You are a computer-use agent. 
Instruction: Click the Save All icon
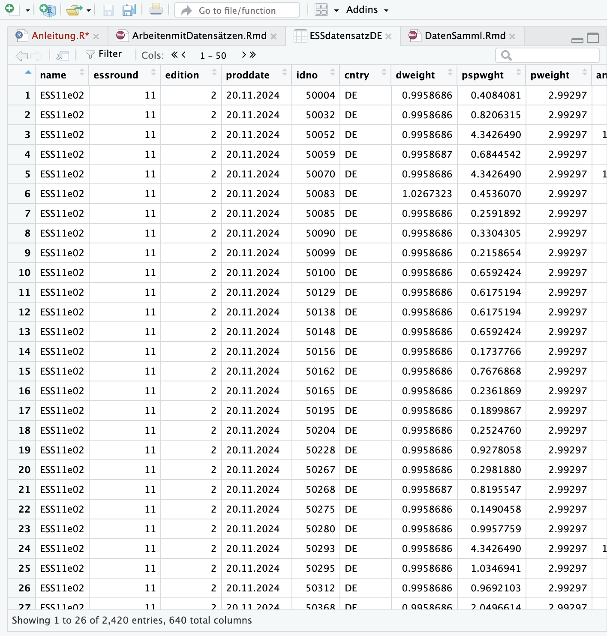click(x=129, y=10)
